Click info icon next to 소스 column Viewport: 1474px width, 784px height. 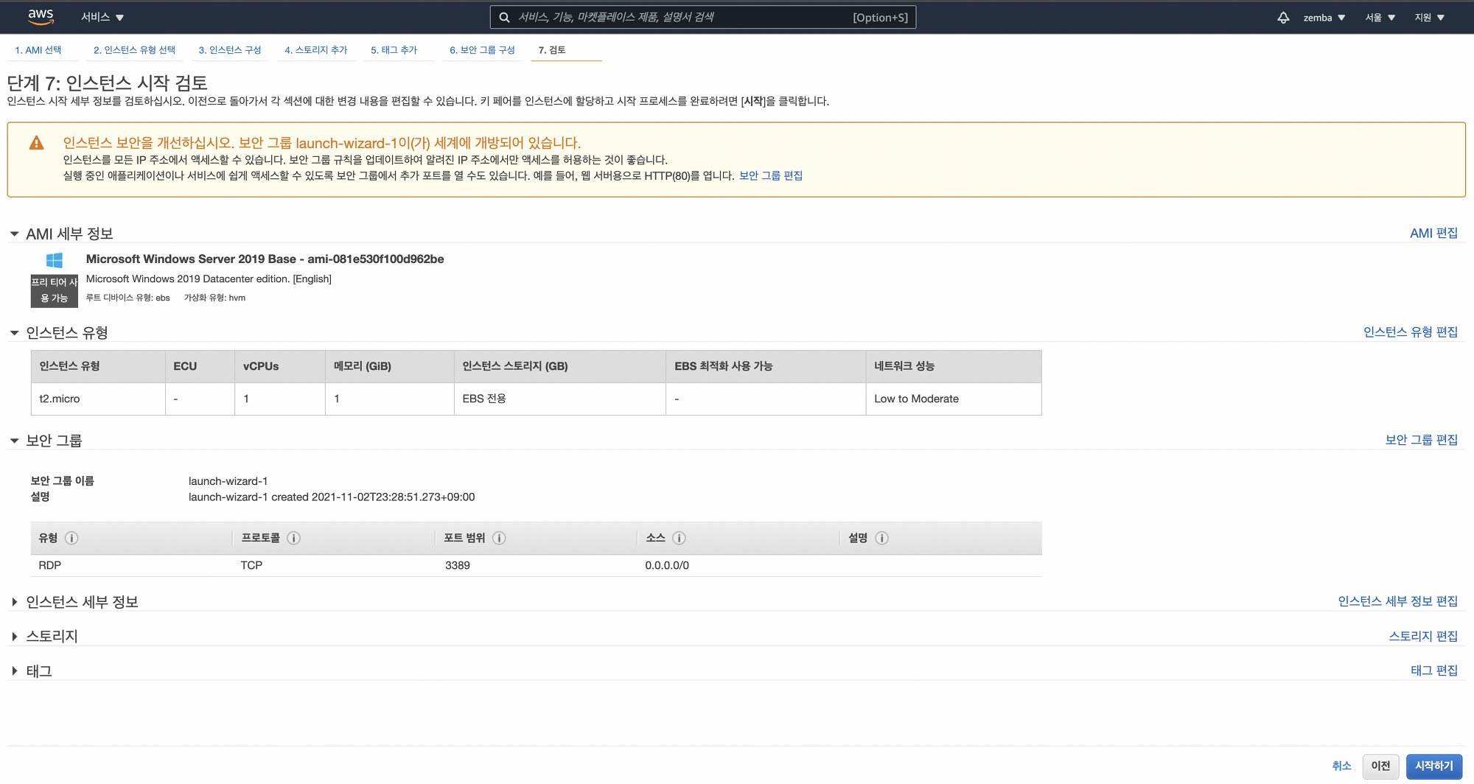[679, 538]
